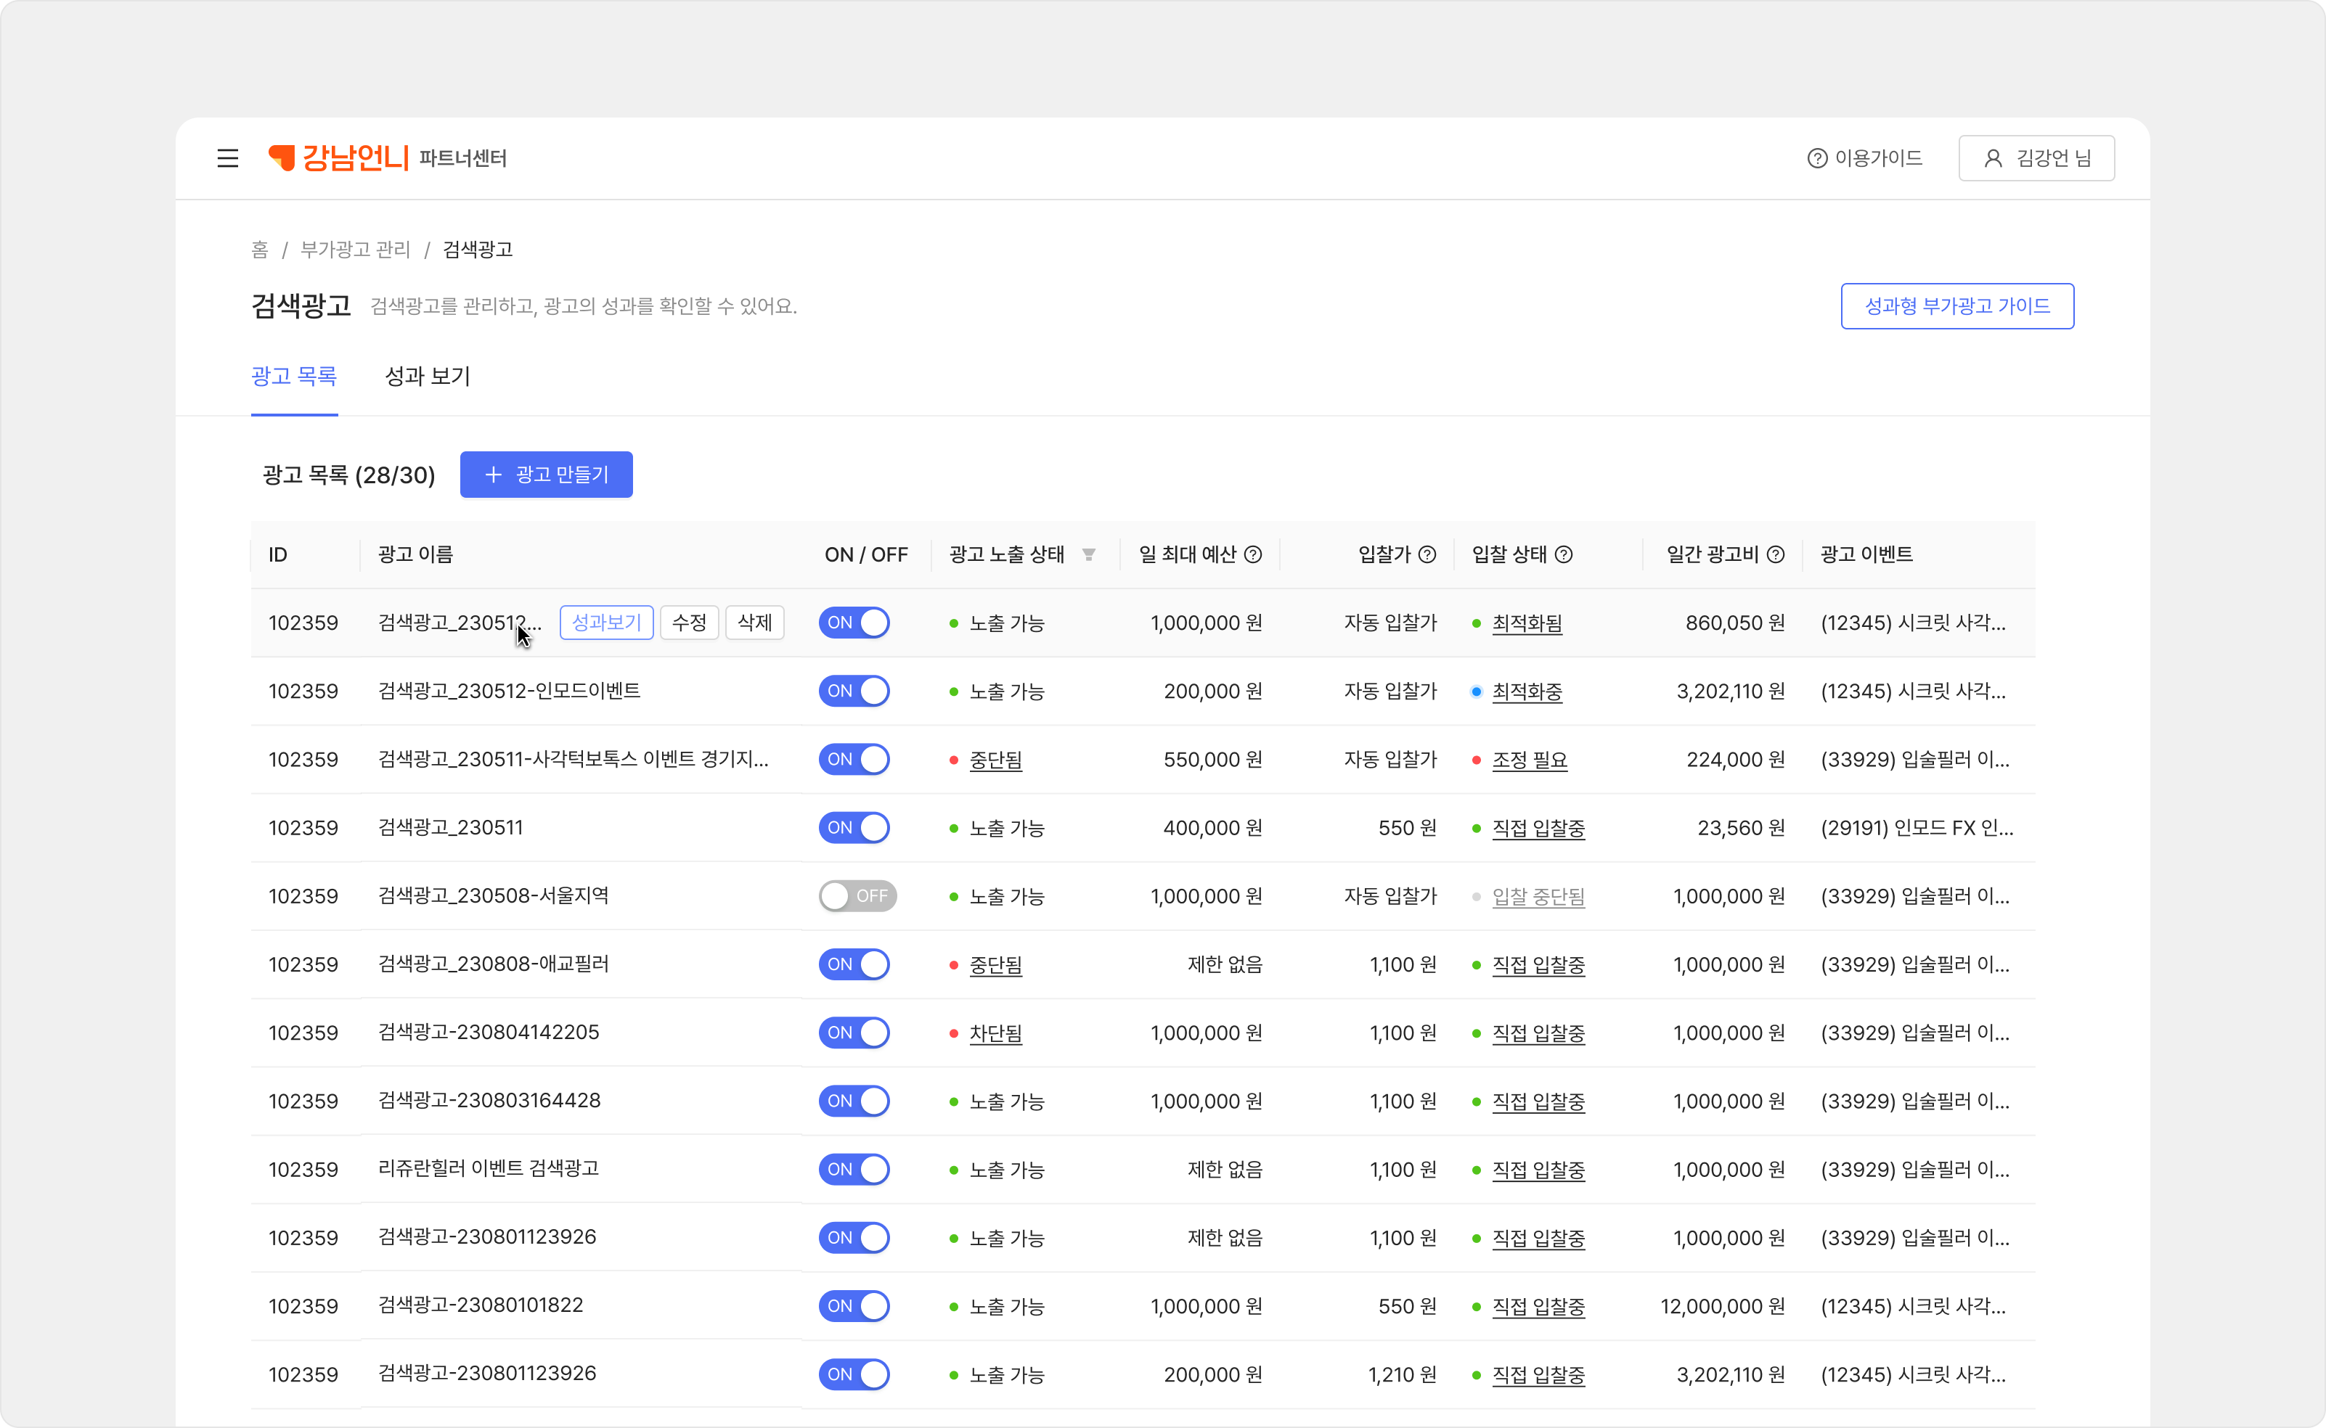Click the help icon beside 입찰 상태 header
Screen dimensions: 2326x1428
pos(1564,554)
